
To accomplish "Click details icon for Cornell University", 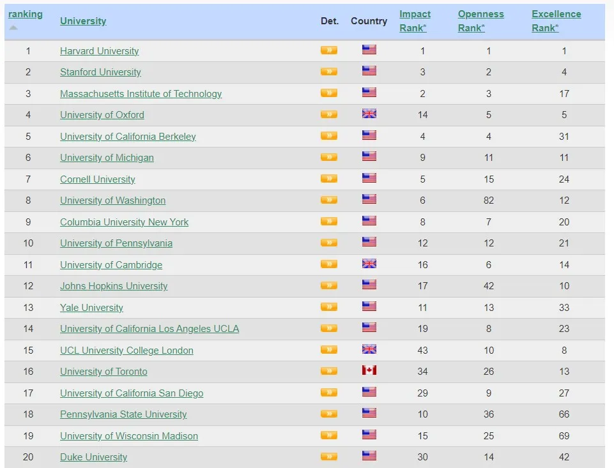I will (x=329, y=178).
